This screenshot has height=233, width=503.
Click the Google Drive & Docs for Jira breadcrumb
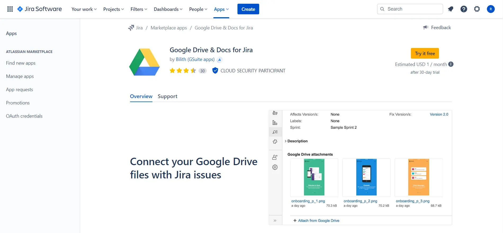tap(224, 28)
